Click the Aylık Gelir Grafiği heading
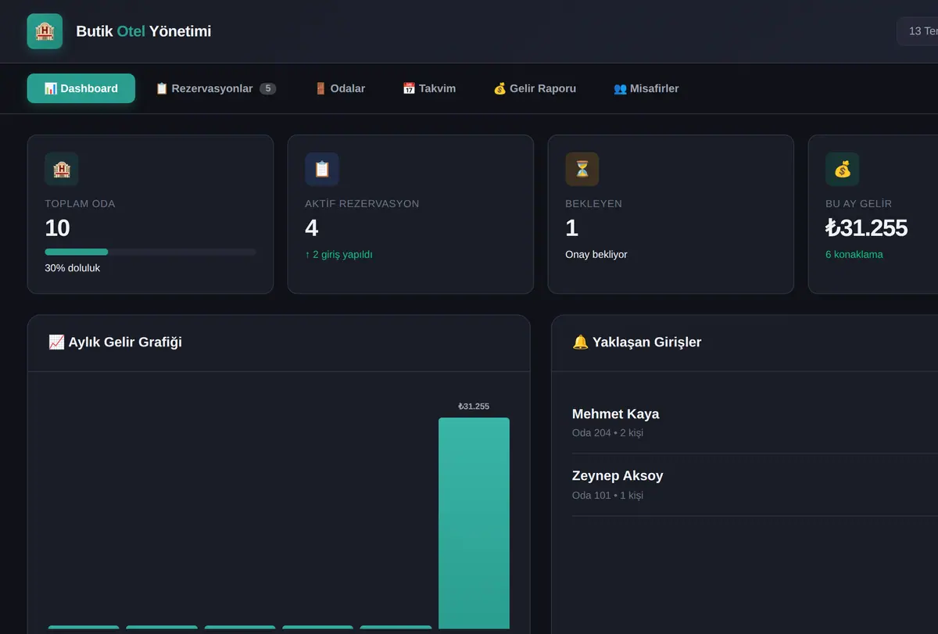 [x=115, y=342]
